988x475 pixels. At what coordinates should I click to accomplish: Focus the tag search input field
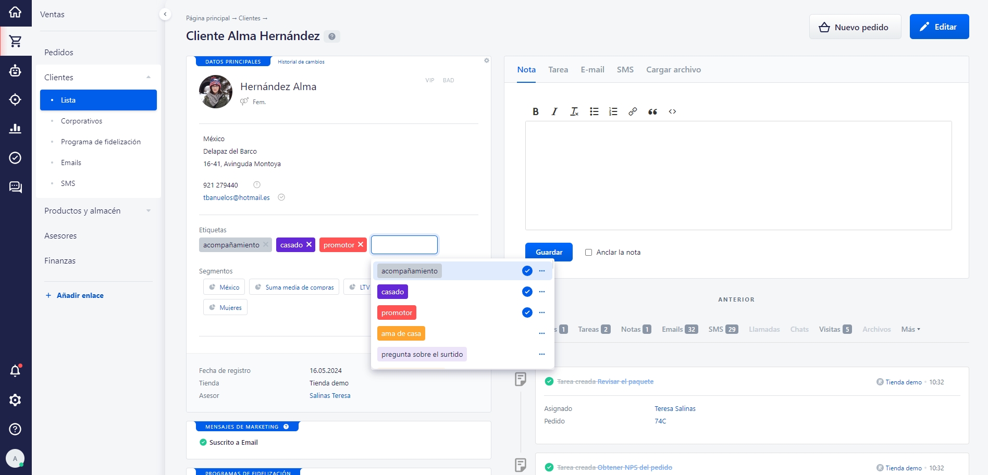pos(404,245)
